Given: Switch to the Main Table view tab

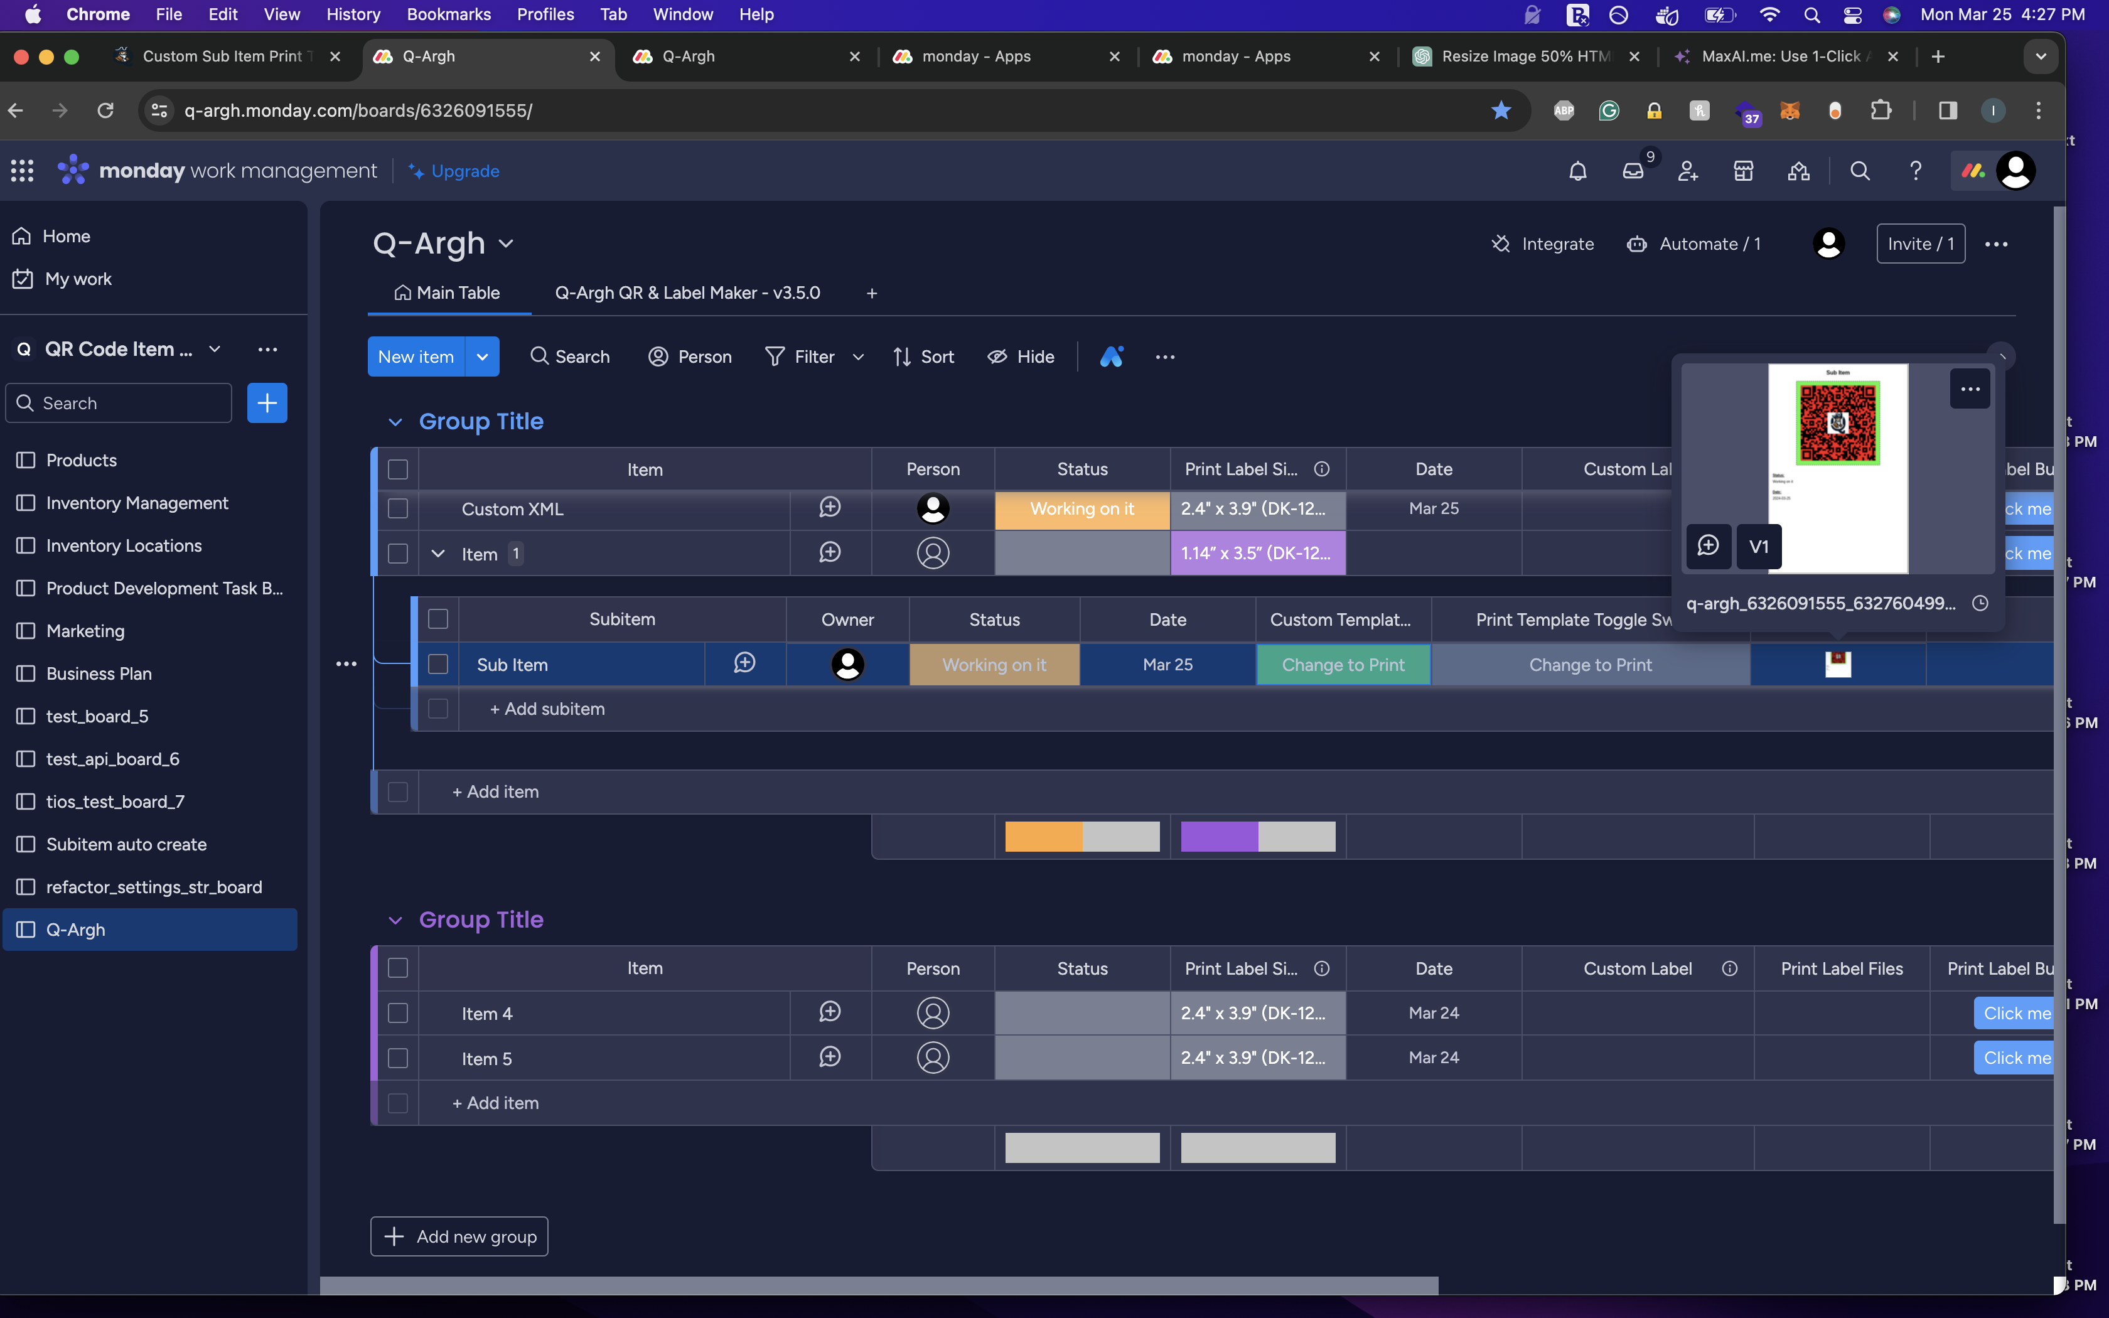Looking at the screenshot, I should [448, 293].
